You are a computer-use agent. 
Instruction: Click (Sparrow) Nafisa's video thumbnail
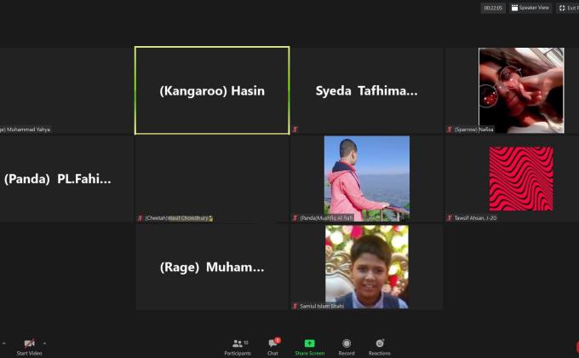point(520,89)
